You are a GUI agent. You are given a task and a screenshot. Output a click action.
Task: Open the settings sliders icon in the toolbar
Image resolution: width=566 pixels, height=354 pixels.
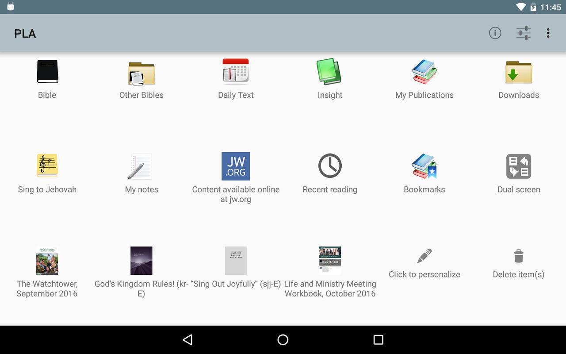tap(524, 33)
